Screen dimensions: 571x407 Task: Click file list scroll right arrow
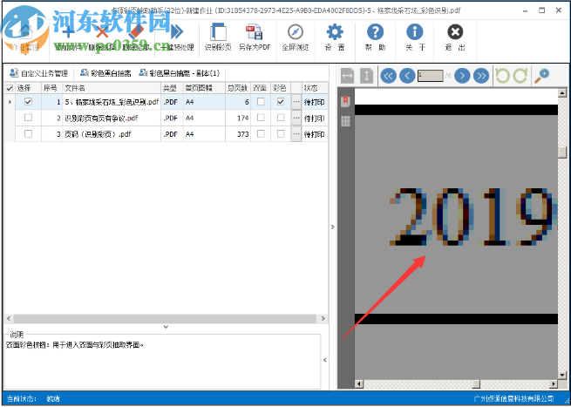(x=323, y=318)
